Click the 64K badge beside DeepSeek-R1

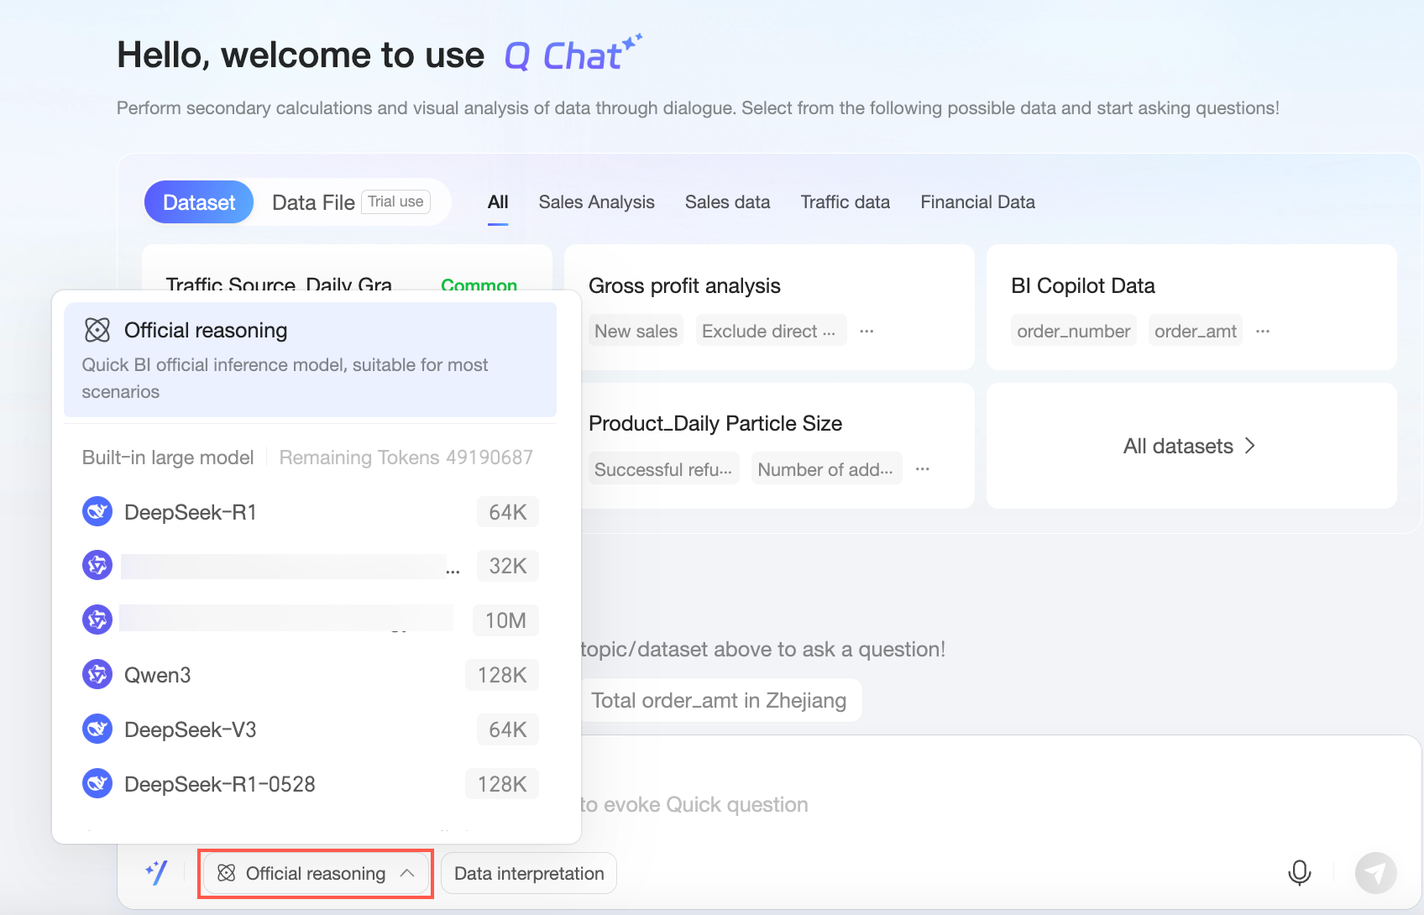tap(508, 512)
